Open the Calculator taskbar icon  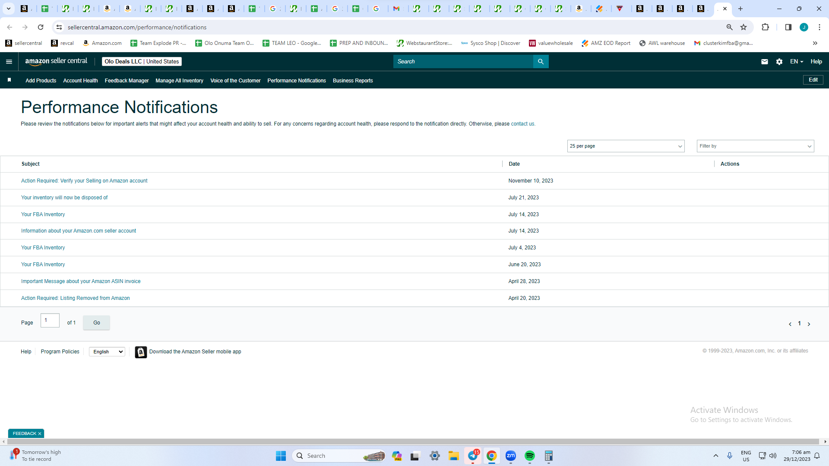(548, 456)
